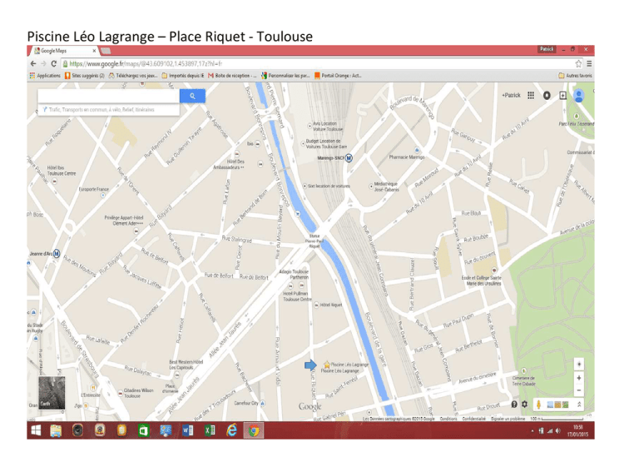Click the Jeanne d'Arc metro icon
The image size is (639, 452).
56,254
